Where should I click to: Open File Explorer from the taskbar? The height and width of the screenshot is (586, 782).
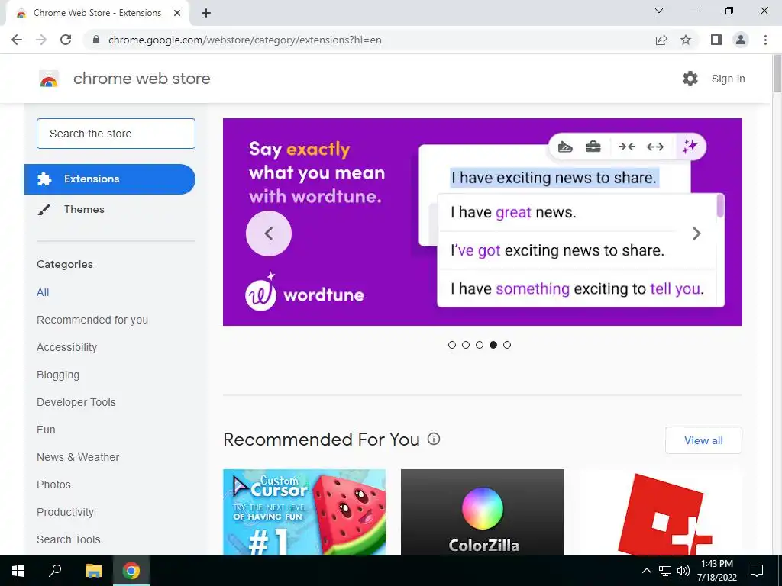[x=93, y=571]
